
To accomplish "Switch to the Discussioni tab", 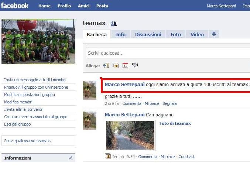I will [x=148, y=34].
